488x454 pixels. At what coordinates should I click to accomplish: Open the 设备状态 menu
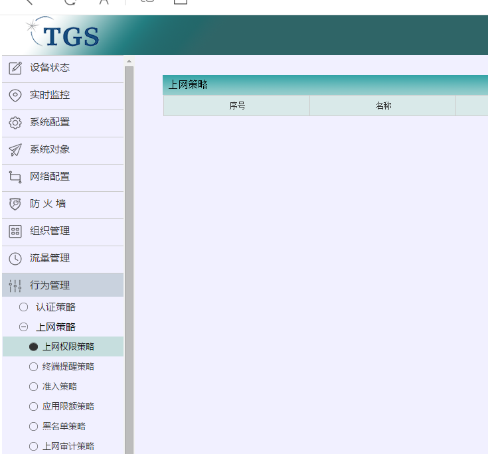click(x=62, y=69)
